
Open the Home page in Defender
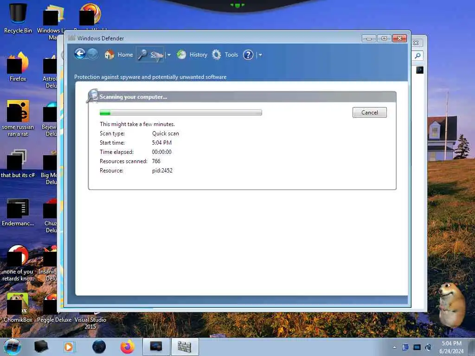point(118,55)
